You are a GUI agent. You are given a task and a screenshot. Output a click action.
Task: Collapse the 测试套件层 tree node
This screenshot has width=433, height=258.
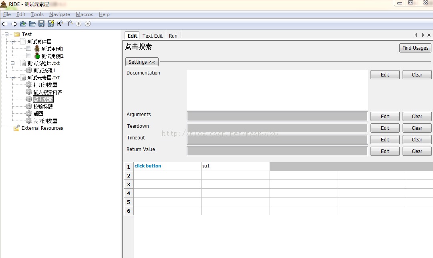pos(13,41)
